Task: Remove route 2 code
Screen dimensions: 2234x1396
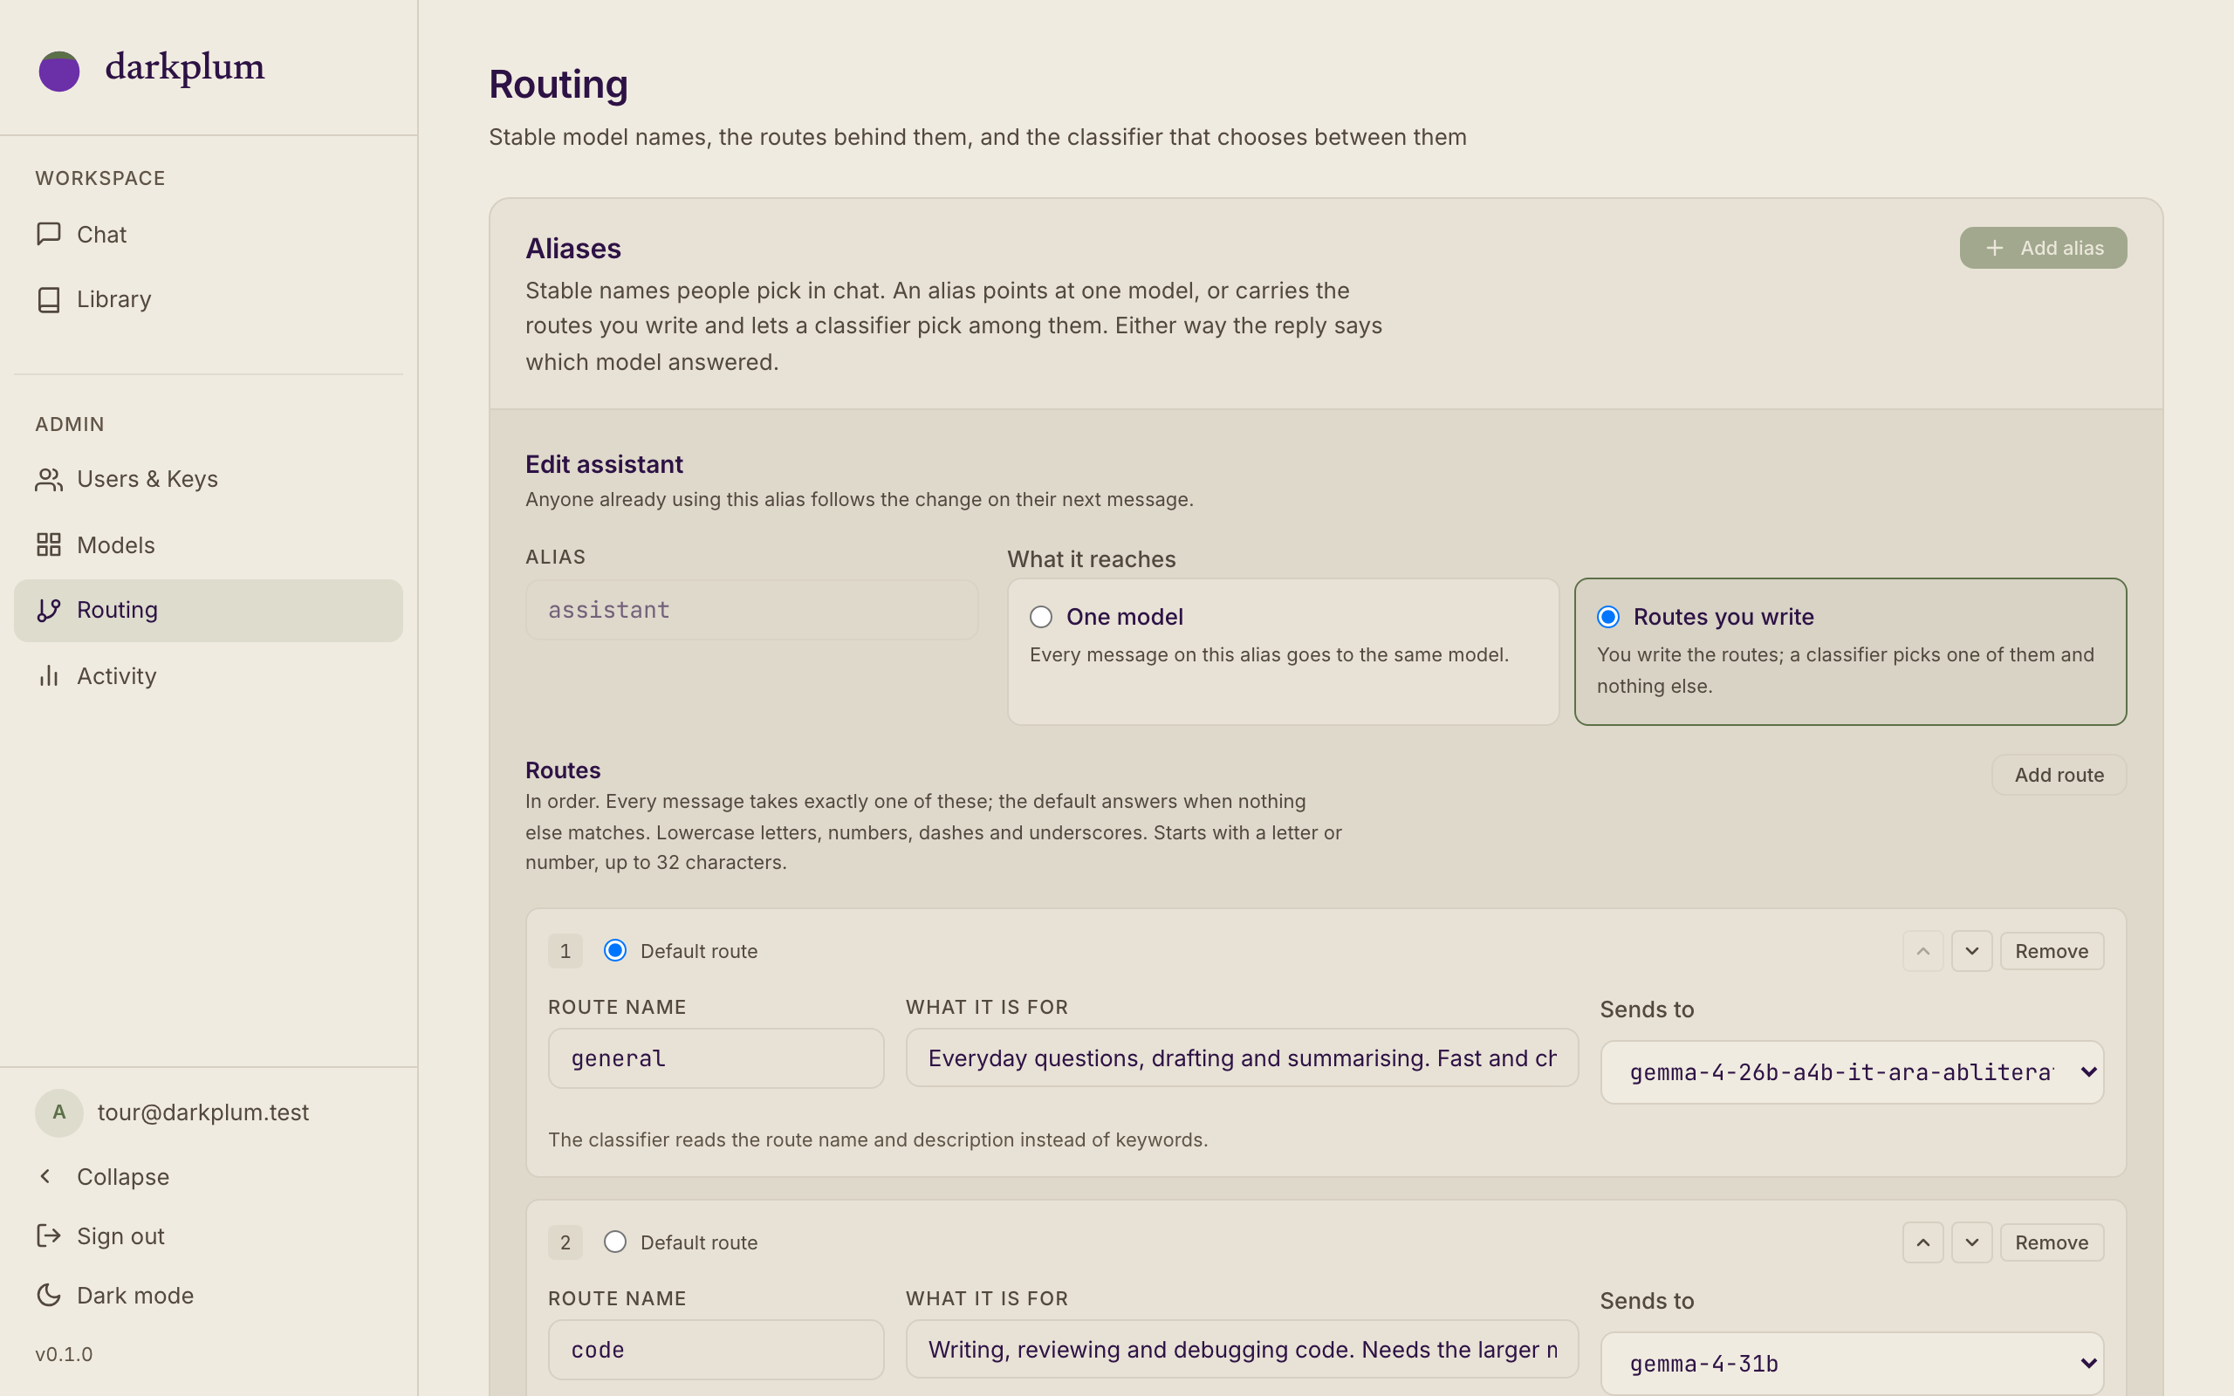Action: click(2052, 1242)
